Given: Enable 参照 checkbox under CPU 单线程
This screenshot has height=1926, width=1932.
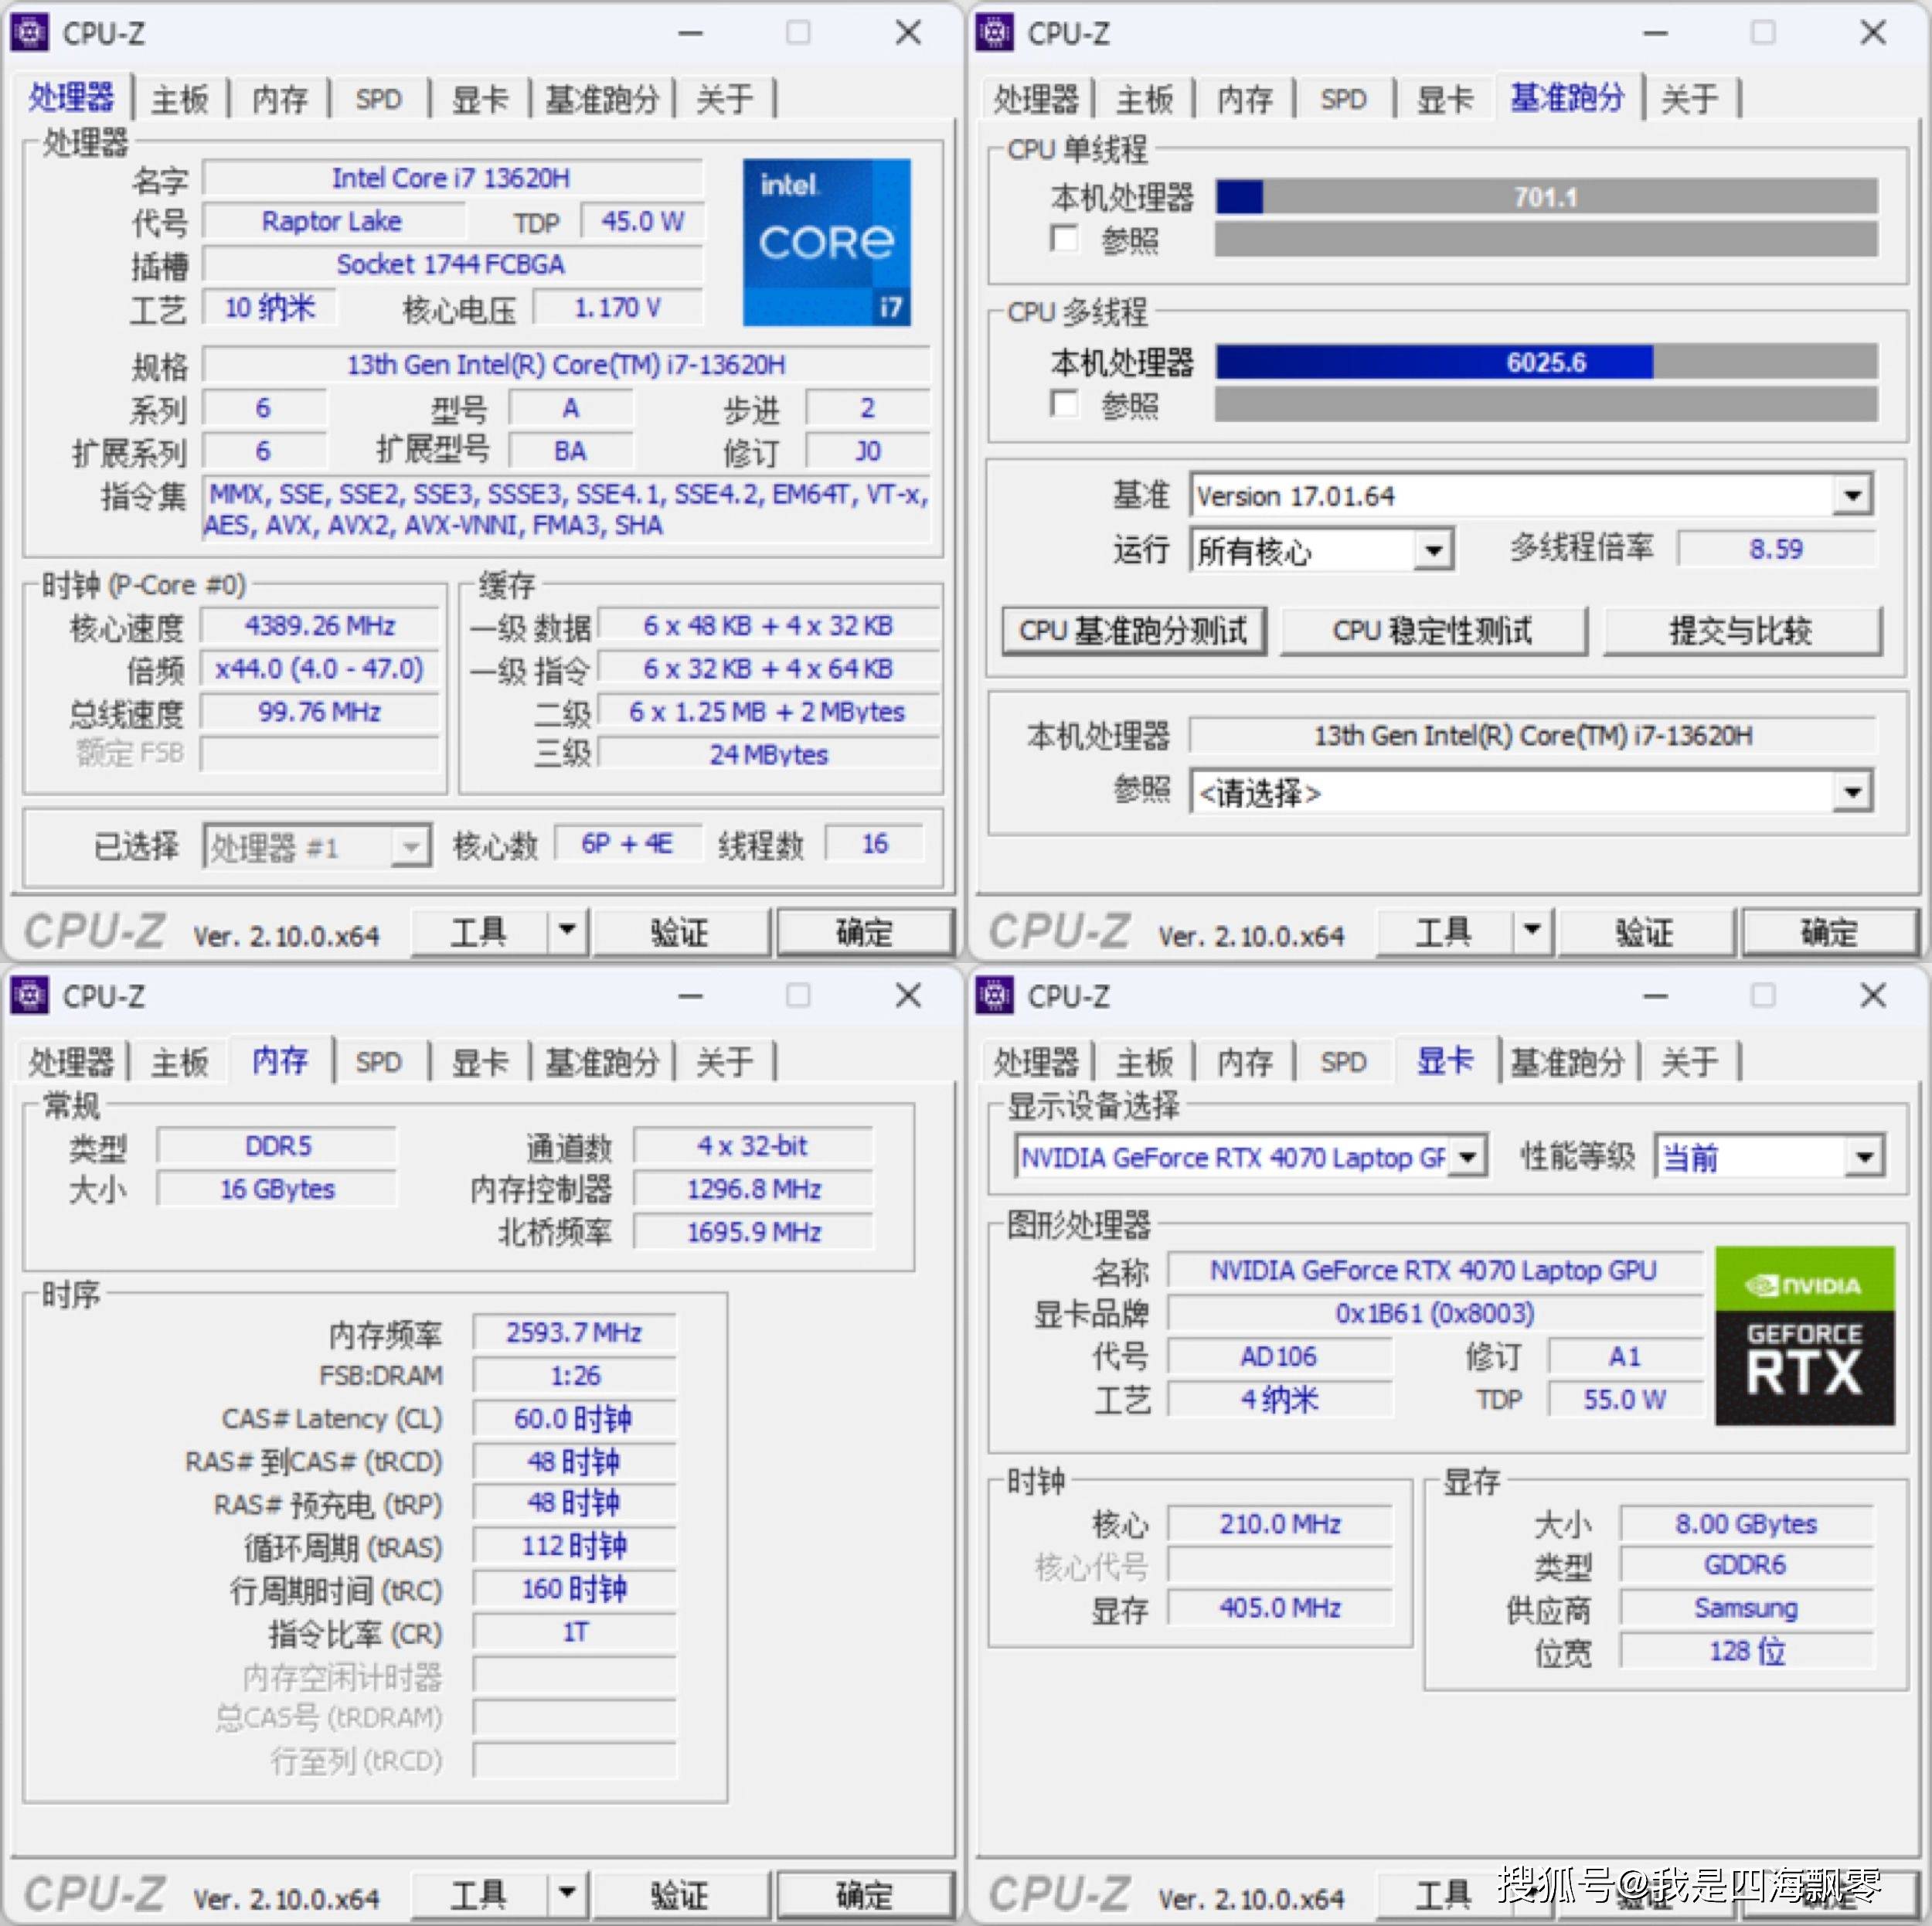Looking at the screenshot, I should click(1065, 239).
